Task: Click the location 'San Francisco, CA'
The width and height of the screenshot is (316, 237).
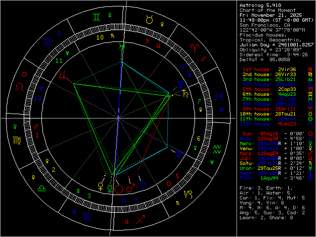Action: point(265,25)
